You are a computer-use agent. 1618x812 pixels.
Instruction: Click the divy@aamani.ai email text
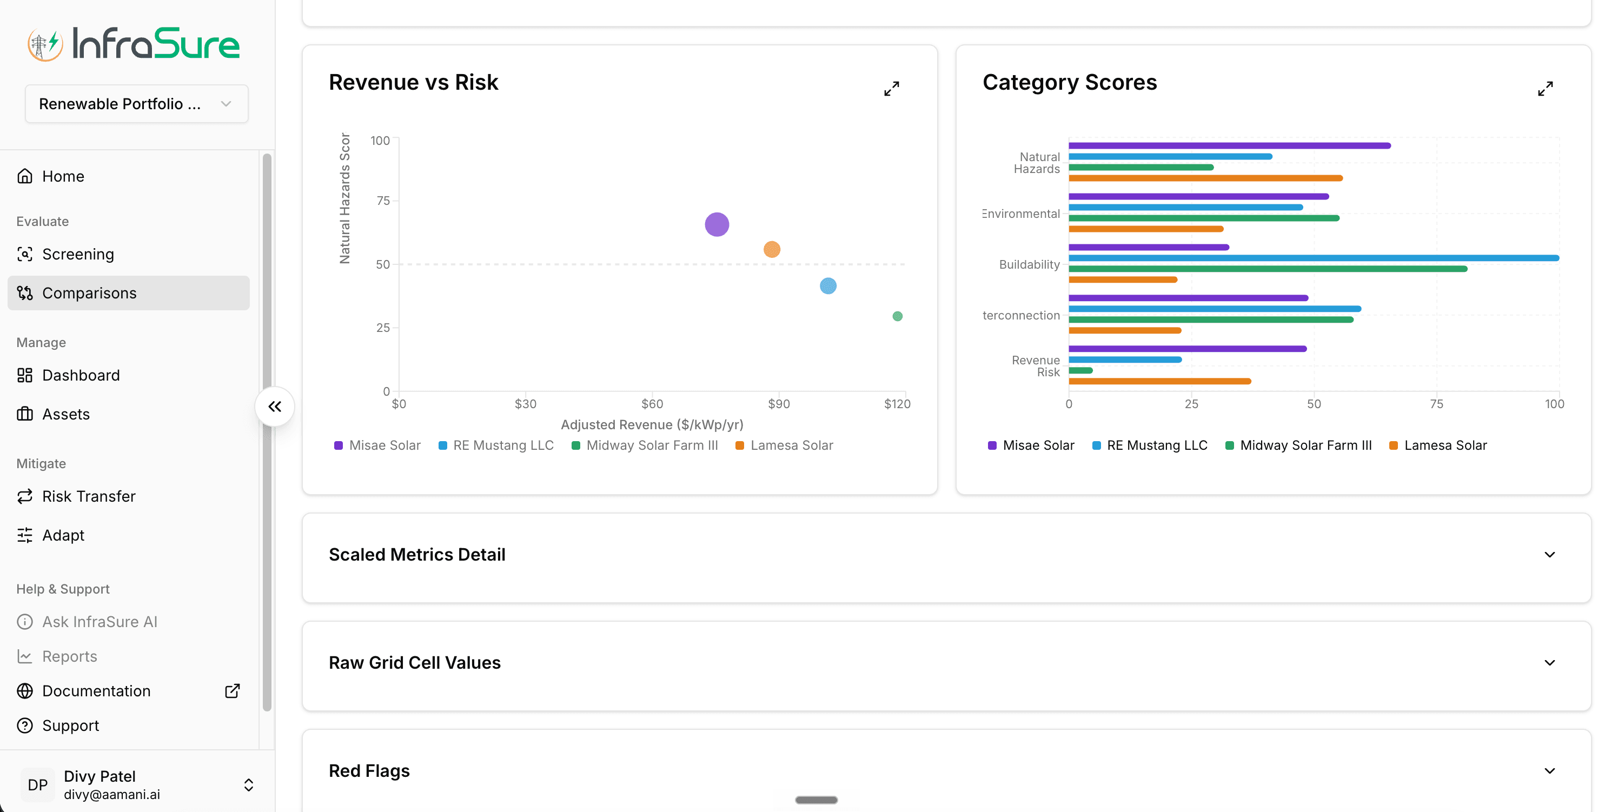point(112,794)
